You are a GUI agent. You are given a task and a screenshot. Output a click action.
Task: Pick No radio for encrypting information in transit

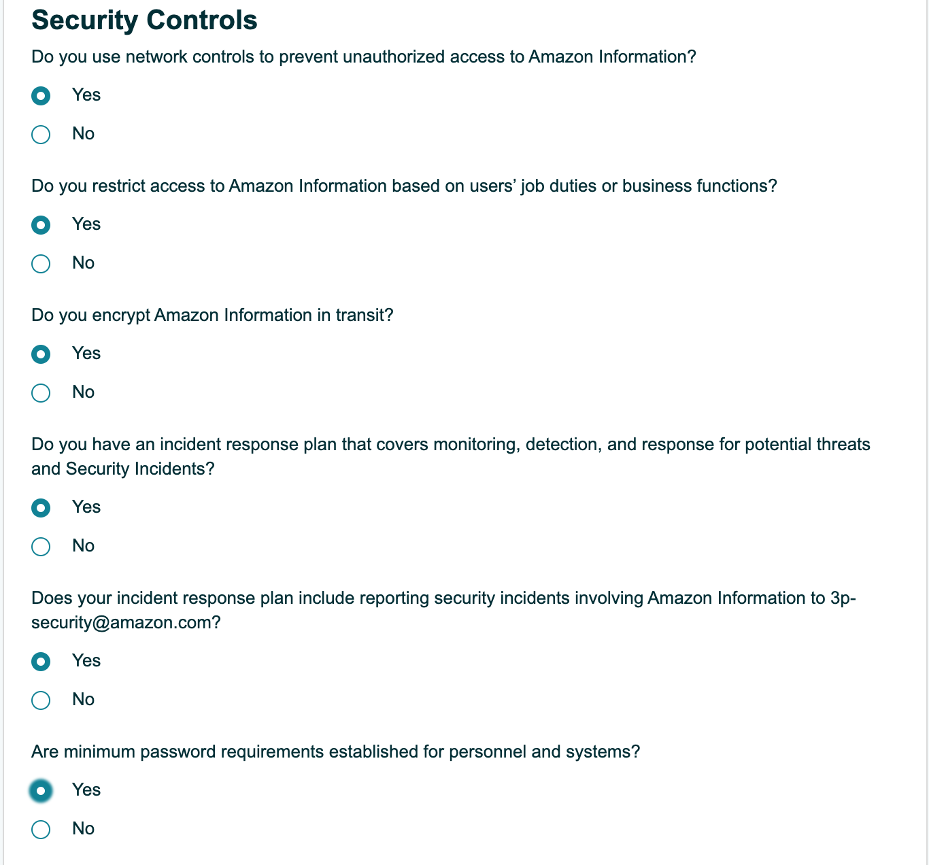[x=41, y=393]
